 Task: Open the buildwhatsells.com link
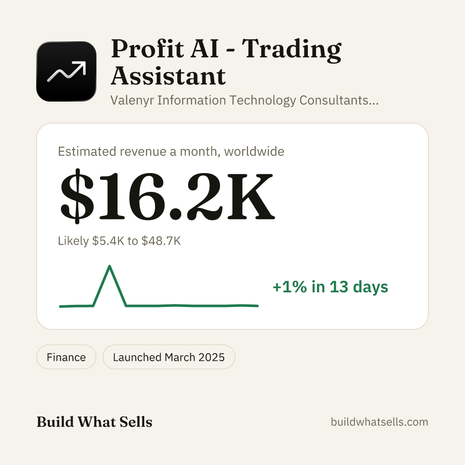point(379,422)
